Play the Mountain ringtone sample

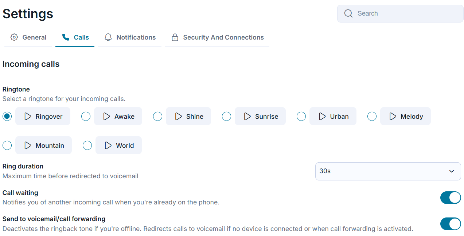[43, 145]
